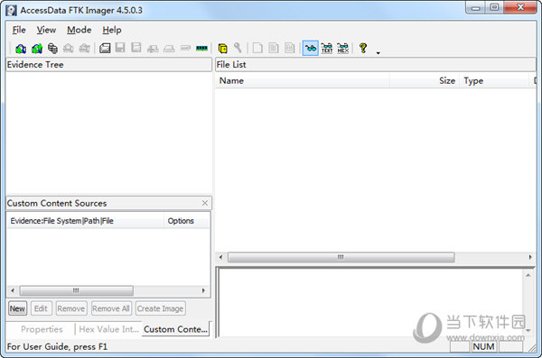Toggle automatic file preview glasses icon
The width and height of the screenshot is (542, 358).
311,48
